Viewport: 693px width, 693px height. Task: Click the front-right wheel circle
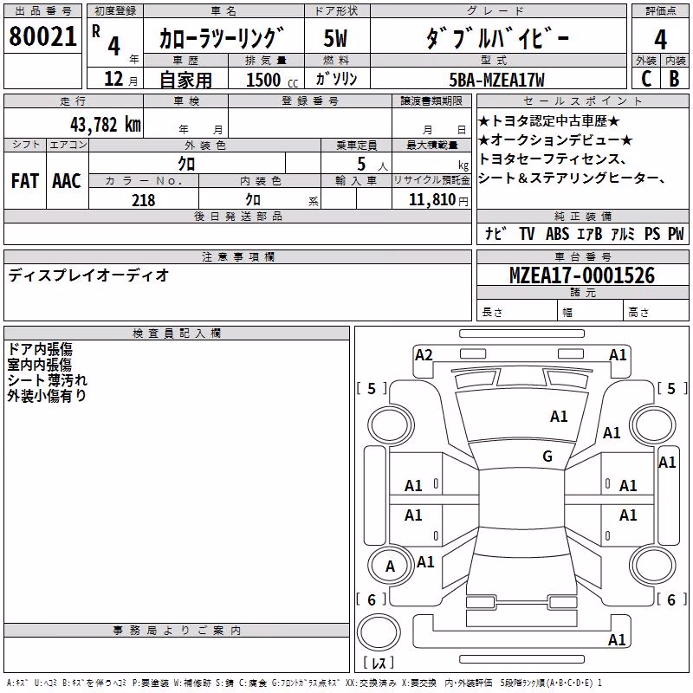(x=653, y=425)
